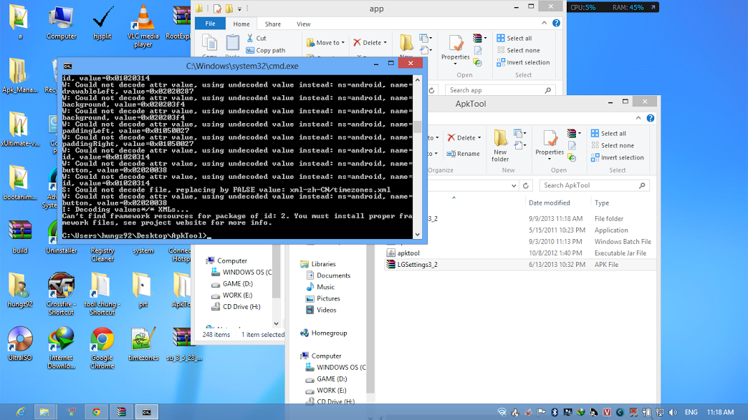
Task: Click Select none in ApkTool ribbon
Action: click(612, 145)
